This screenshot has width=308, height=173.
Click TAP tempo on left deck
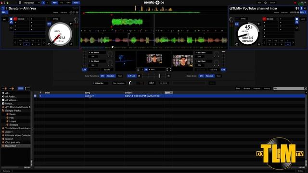(x=76, y=9)
